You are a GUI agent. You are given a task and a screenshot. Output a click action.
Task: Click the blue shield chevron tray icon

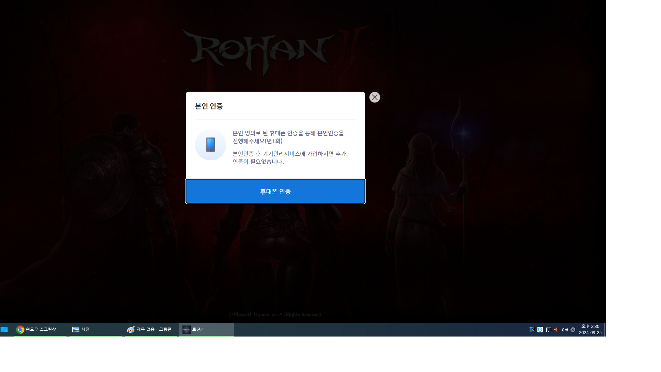(x=532, y=330)
